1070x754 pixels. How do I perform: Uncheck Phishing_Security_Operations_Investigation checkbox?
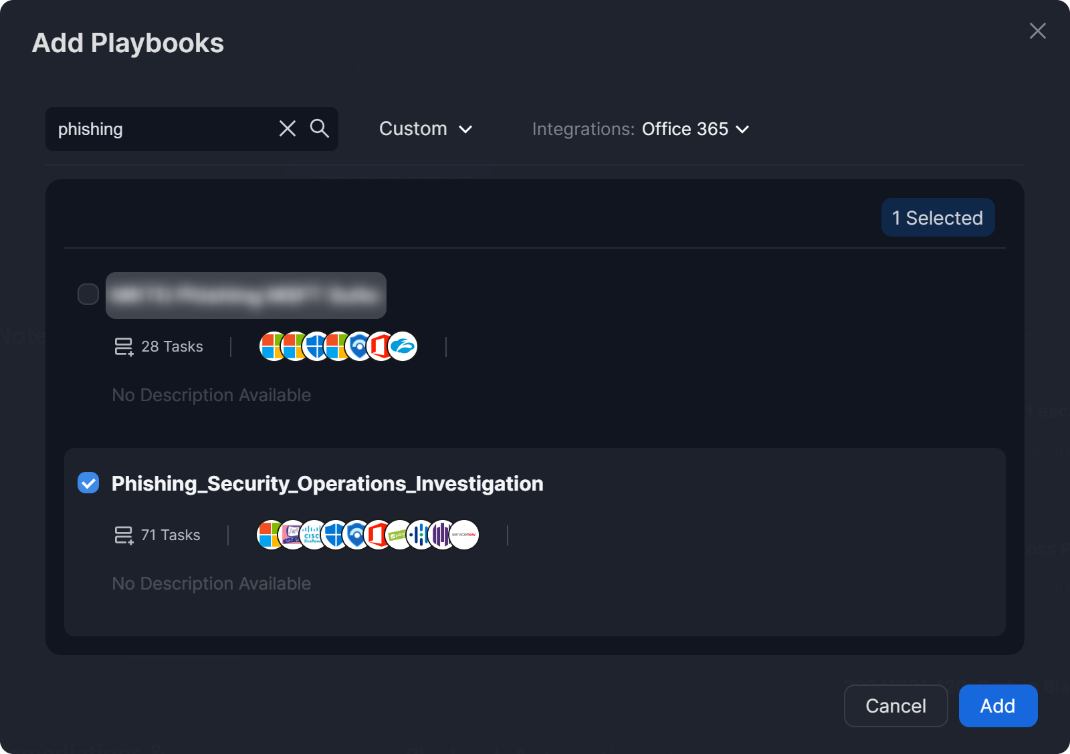click(x=88, y=483)
